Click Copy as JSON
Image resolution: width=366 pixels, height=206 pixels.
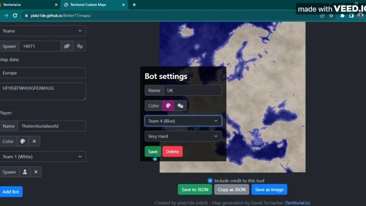click(232, 189)
